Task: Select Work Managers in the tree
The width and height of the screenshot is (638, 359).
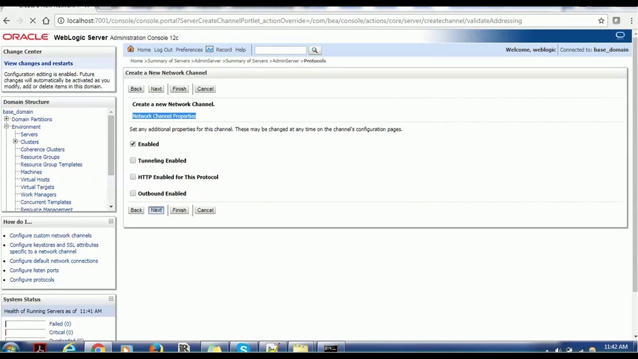Action: click(x=38, y=194)
